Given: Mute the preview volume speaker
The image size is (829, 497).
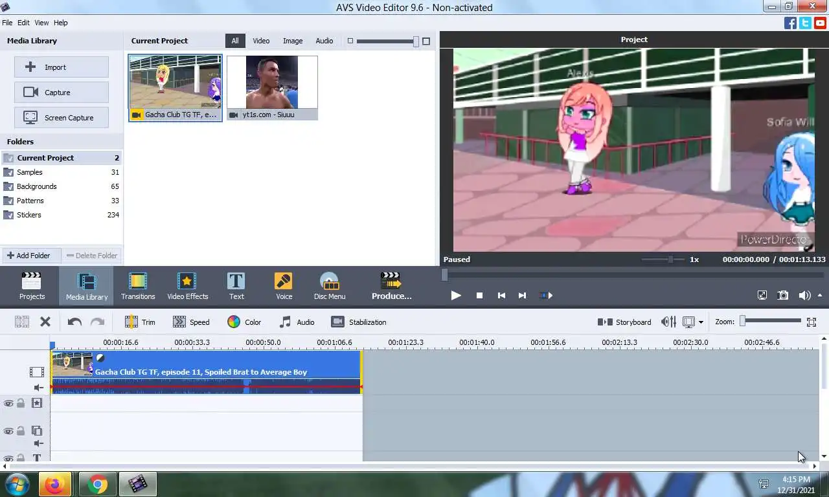Looking at the screenshot, I should tap(804, 295).
